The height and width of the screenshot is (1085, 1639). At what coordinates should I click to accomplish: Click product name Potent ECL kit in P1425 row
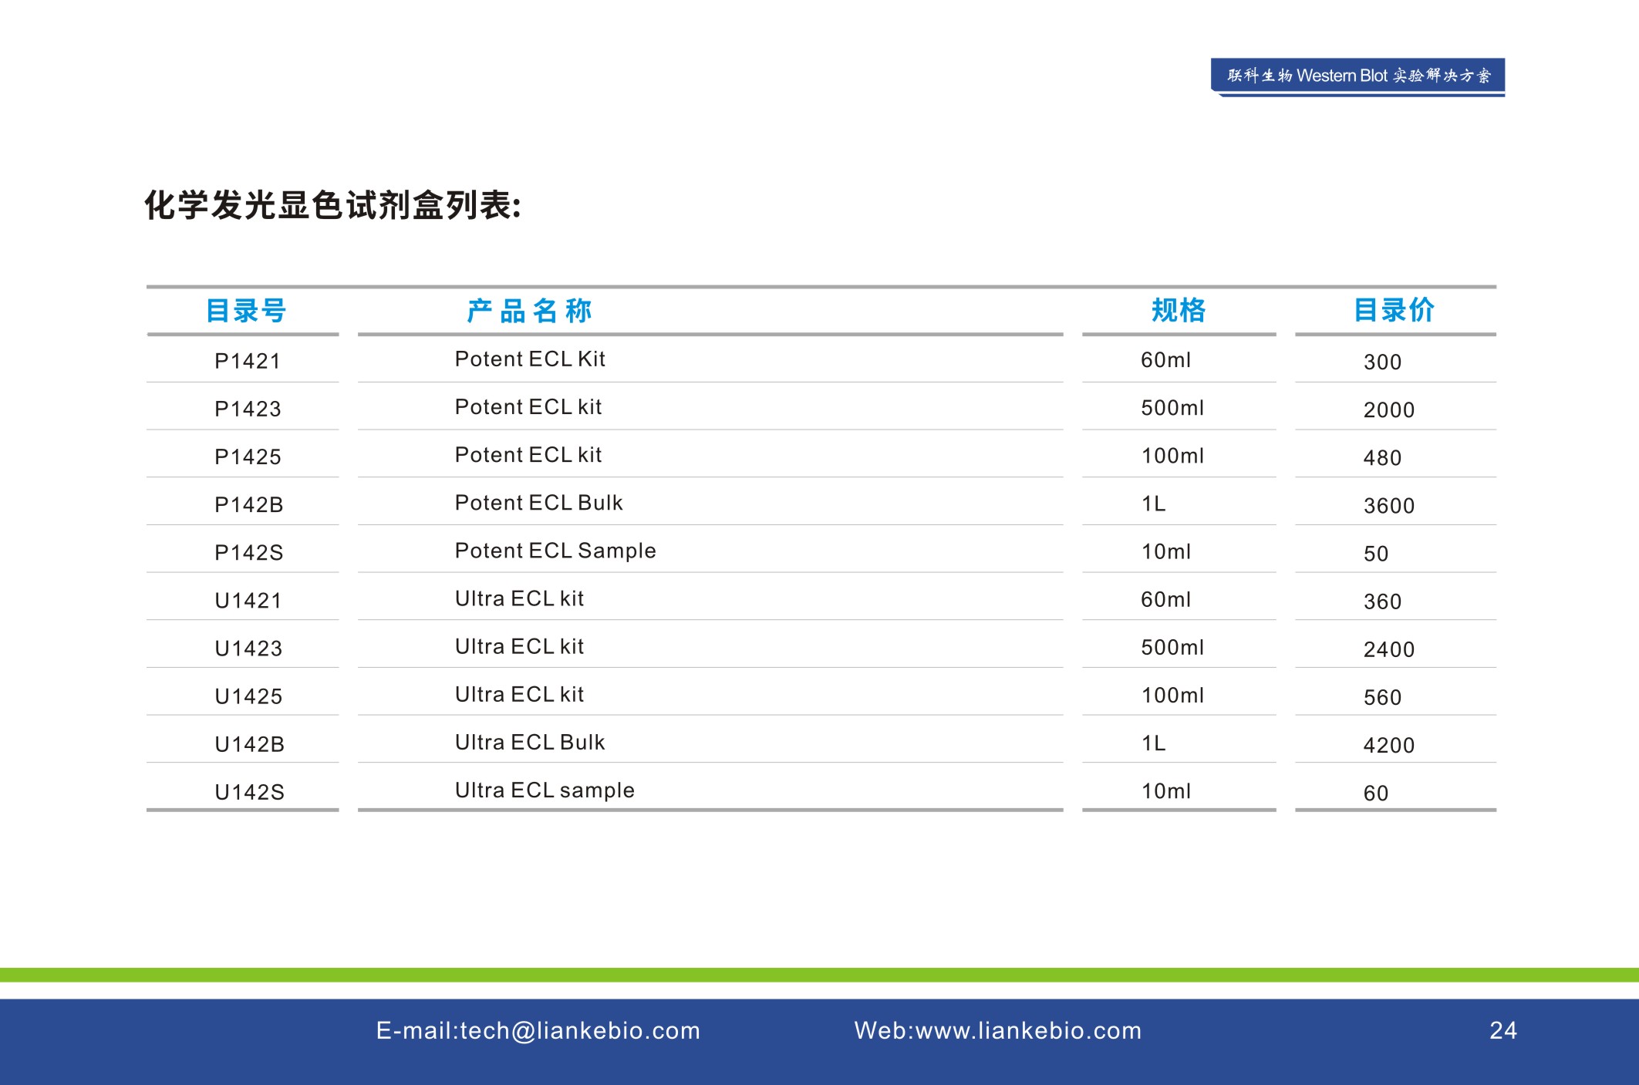tap(528, 454)
